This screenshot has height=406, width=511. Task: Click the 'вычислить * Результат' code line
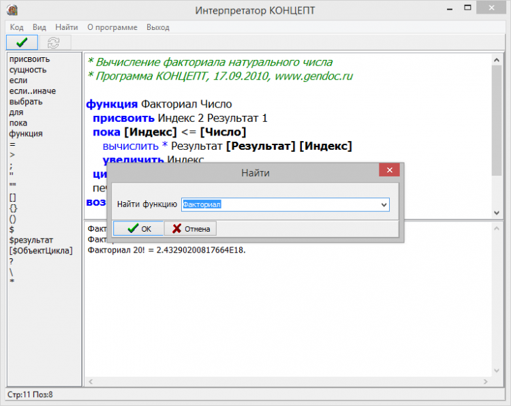[x=227, y=146]
